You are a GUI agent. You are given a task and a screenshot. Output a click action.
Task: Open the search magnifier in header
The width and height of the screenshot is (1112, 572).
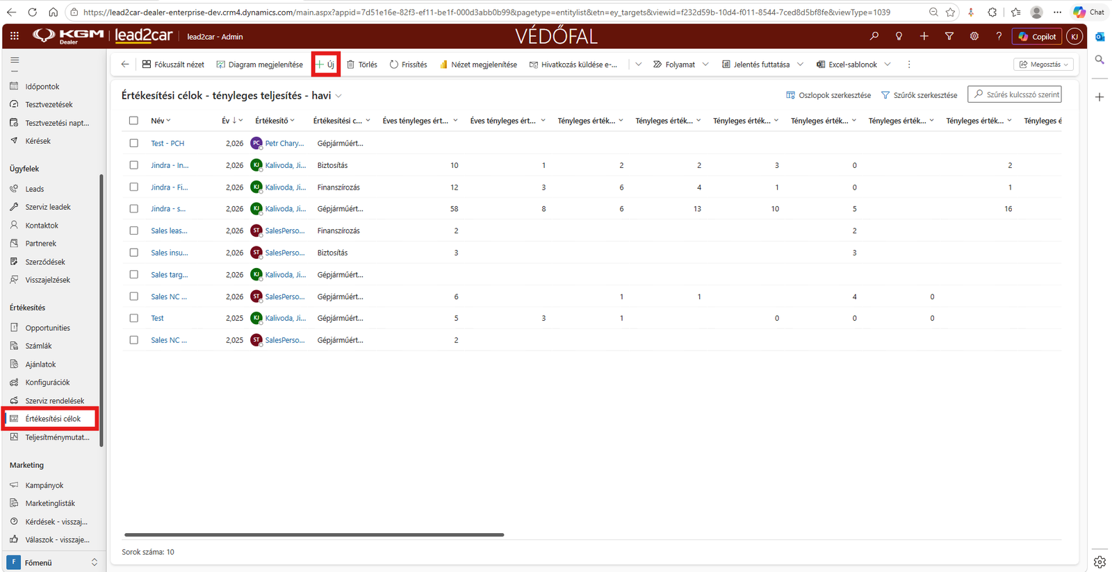pos(874,36)
